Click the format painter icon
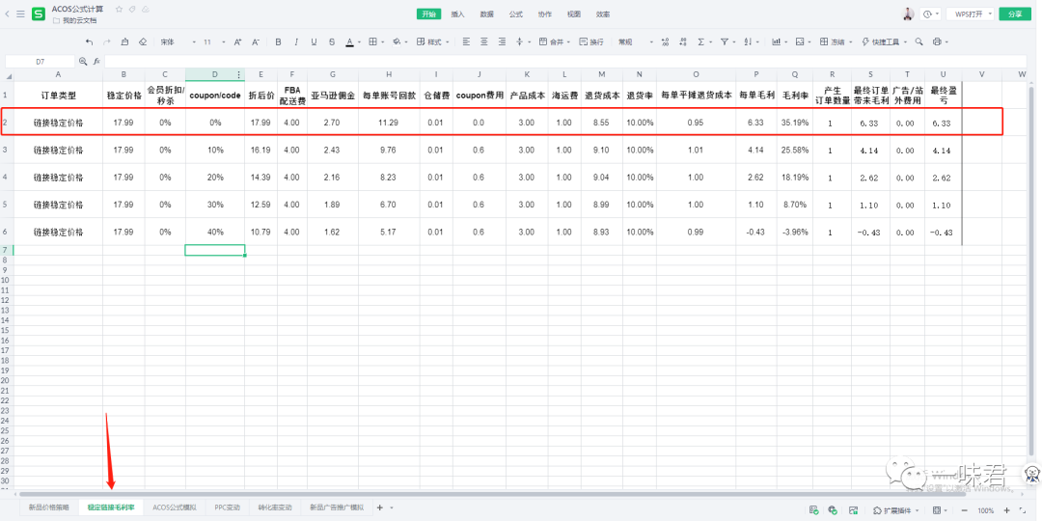Image resolution: width=1042 pixels, height=521 pixels. pyautogui.click(x=124, y=42)
